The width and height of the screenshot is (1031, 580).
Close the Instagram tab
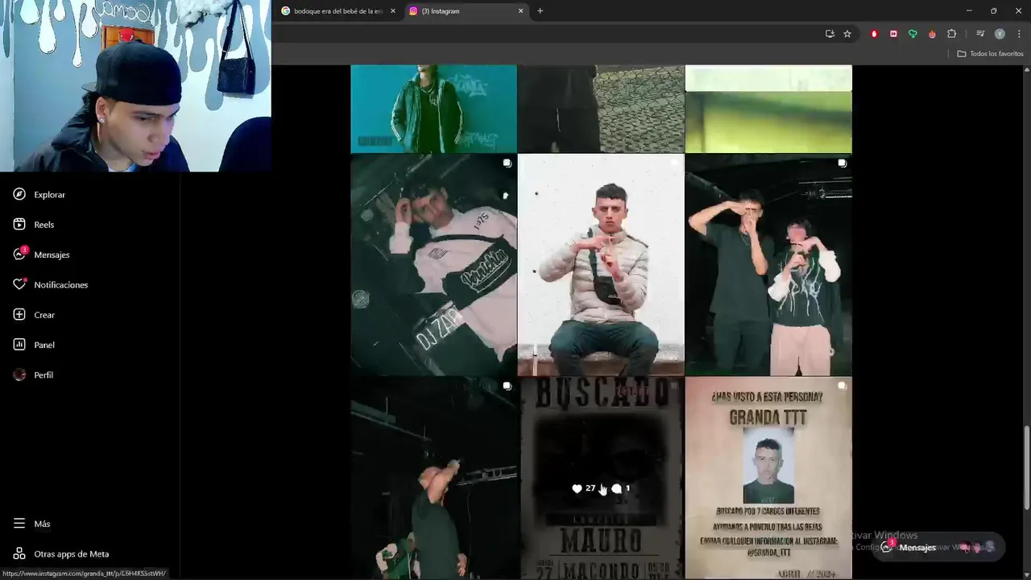point(520,11)
